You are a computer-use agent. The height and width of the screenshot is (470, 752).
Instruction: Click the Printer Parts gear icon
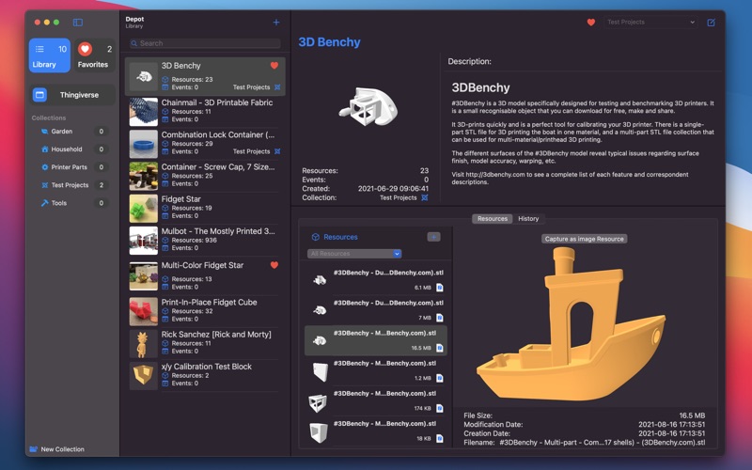point(44,167)
